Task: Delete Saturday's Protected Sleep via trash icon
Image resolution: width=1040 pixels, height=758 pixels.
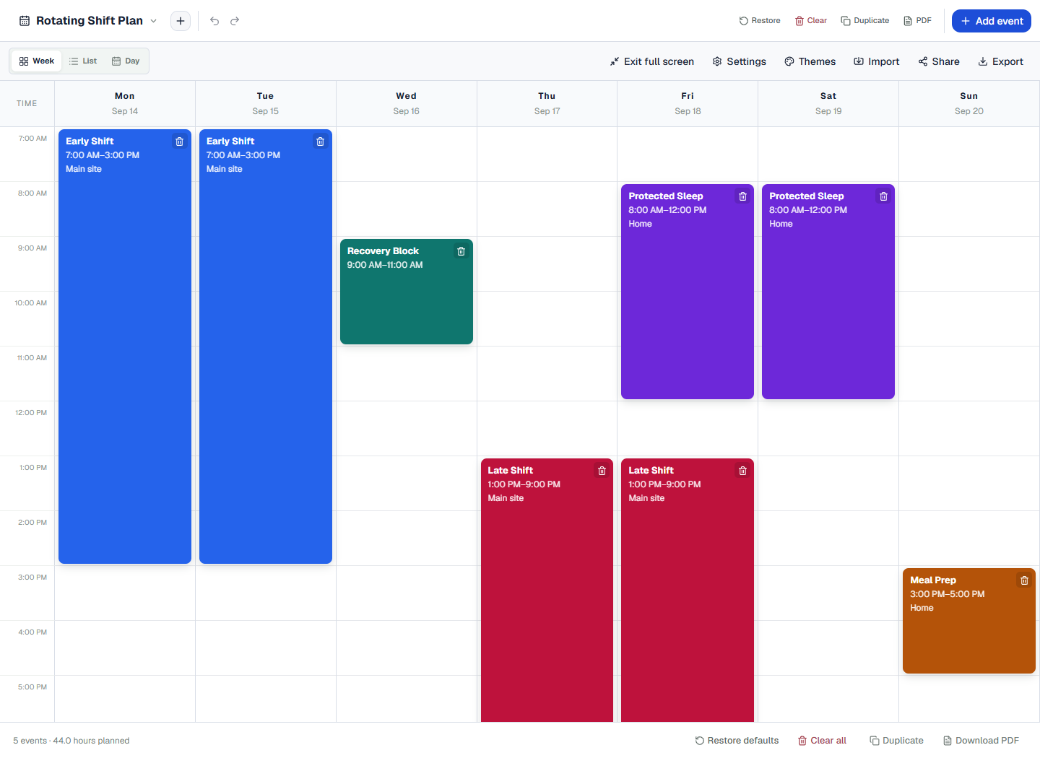Action: (x=883, y=196)
